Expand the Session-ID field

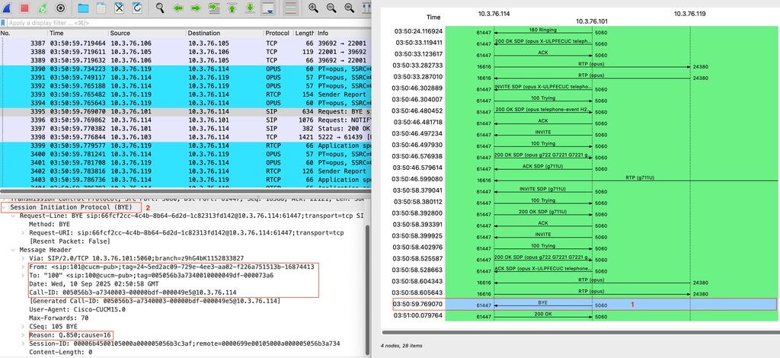coord(24,343)
